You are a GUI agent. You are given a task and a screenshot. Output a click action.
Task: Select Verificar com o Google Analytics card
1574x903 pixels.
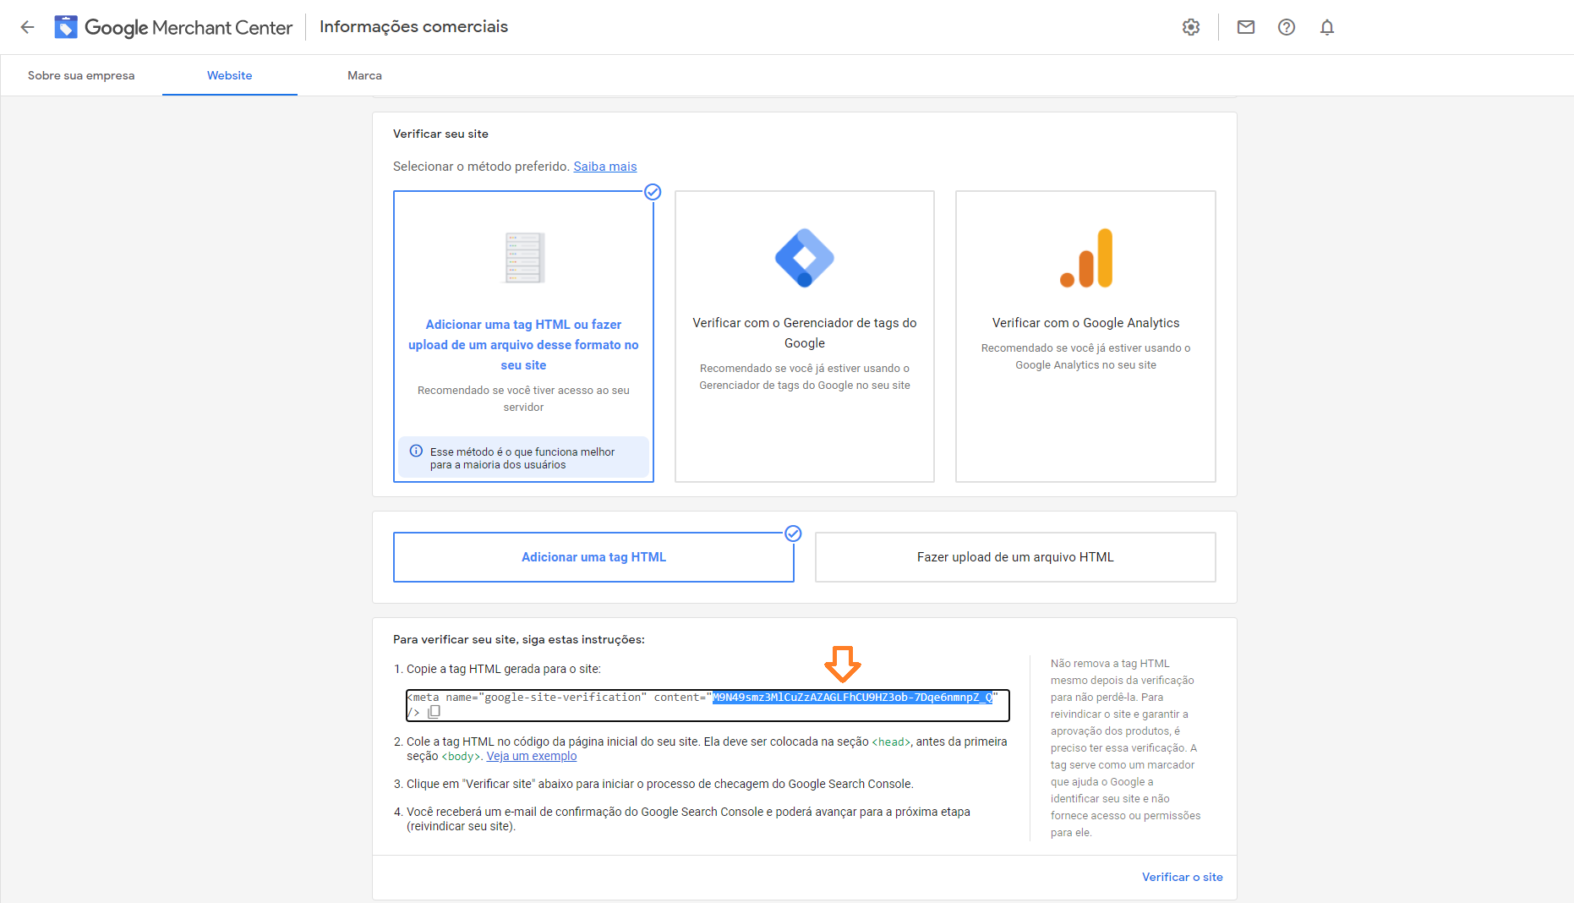(1085, 337)
